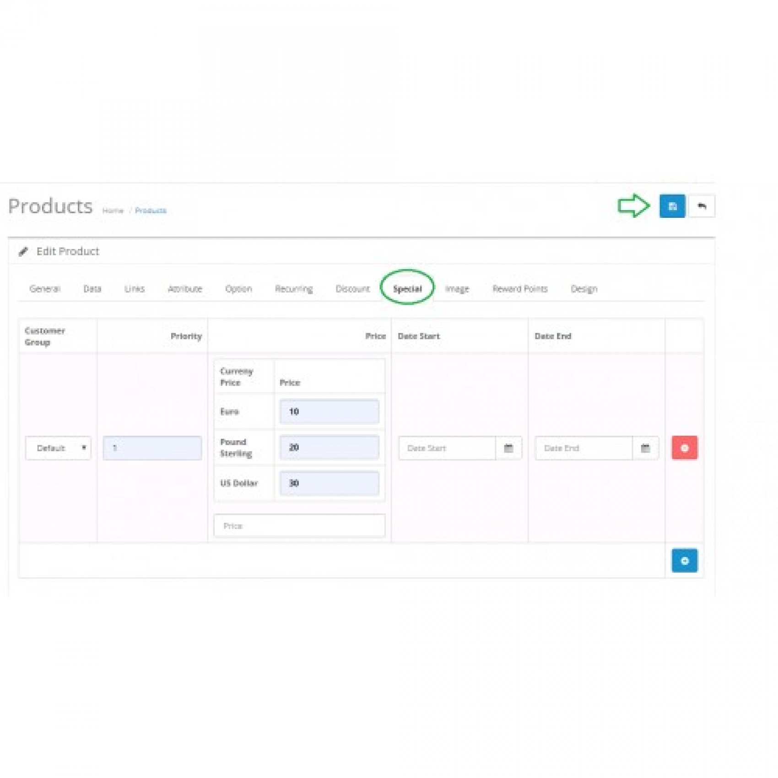
Task: Open the Date End calendar picker
Action: (x=645, y=448)
